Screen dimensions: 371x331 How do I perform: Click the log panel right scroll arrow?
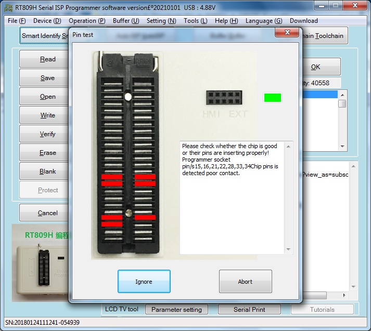click(344, 295)
